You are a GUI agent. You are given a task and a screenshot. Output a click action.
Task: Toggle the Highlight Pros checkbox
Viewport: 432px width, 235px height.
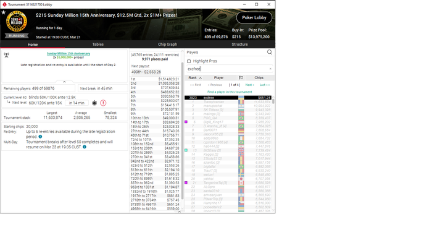[189, 61]
